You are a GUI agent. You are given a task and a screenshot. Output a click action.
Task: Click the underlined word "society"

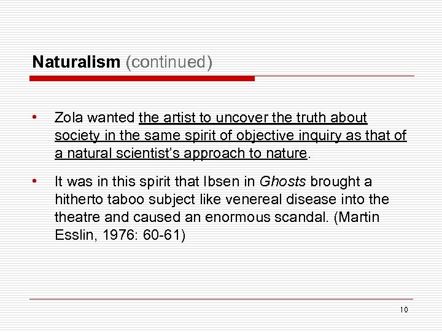(x=76, y=135)
